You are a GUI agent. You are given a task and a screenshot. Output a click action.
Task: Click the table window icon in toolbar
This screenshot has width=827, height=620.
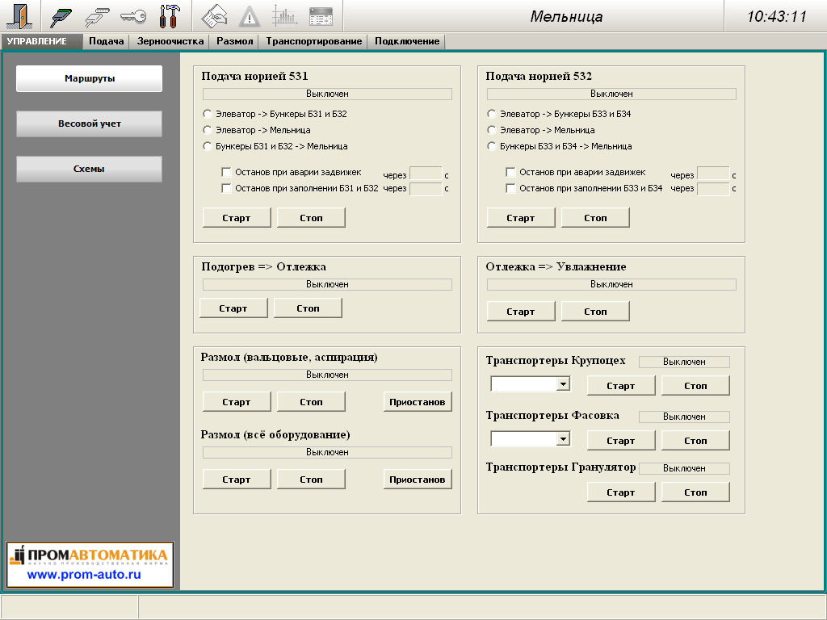click(321, 16)
